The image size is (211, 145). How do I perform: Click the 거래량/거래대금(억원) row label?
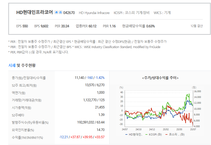(27, 100)
